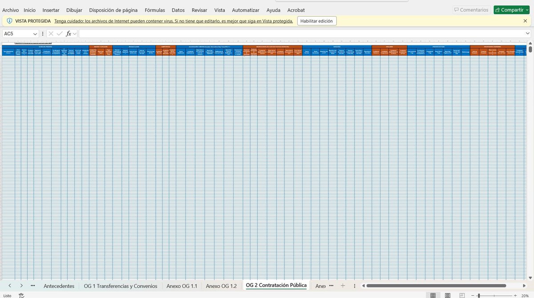Click the horizontal scrollbar thumb
This screenshot has width=534, height=298.
436,286
